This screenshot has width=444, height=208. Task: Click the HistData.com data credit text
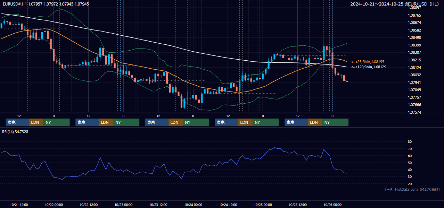click(x=412, y=189)
